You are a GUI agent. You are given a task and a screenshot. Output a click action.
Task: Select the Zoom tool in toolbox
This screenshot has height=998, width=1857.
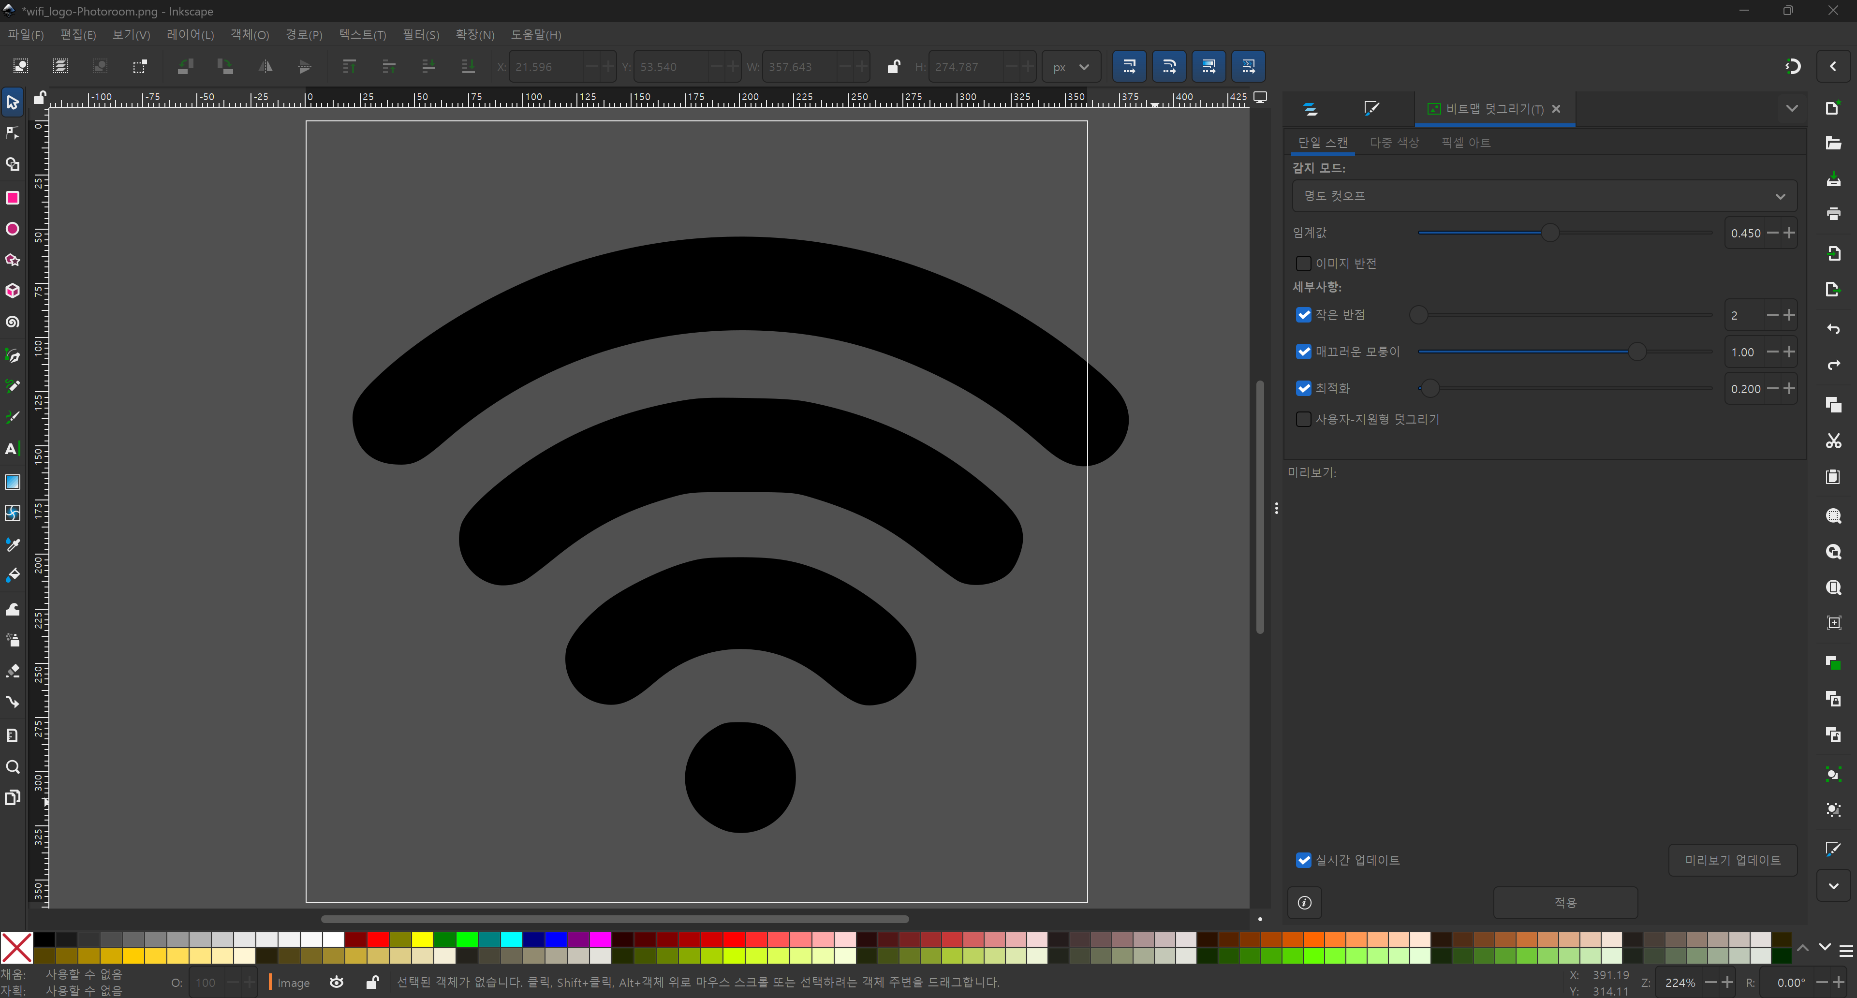pyautogui.click(x=12, y=767)
